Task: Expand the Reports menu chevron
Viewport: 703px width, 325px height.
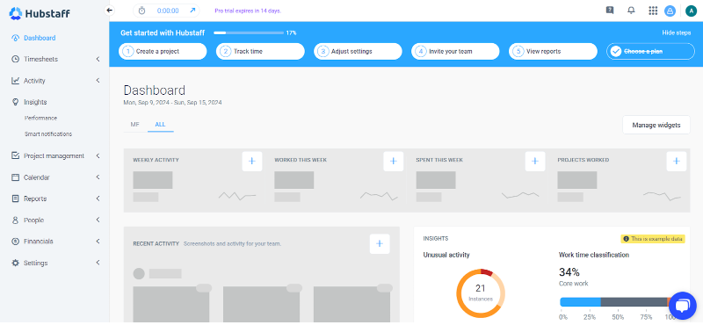Action: [x=98, y=199]
